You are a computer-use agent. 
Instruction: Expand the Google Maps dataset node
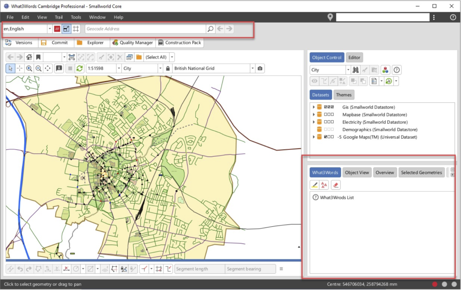[x=314, y=137]
